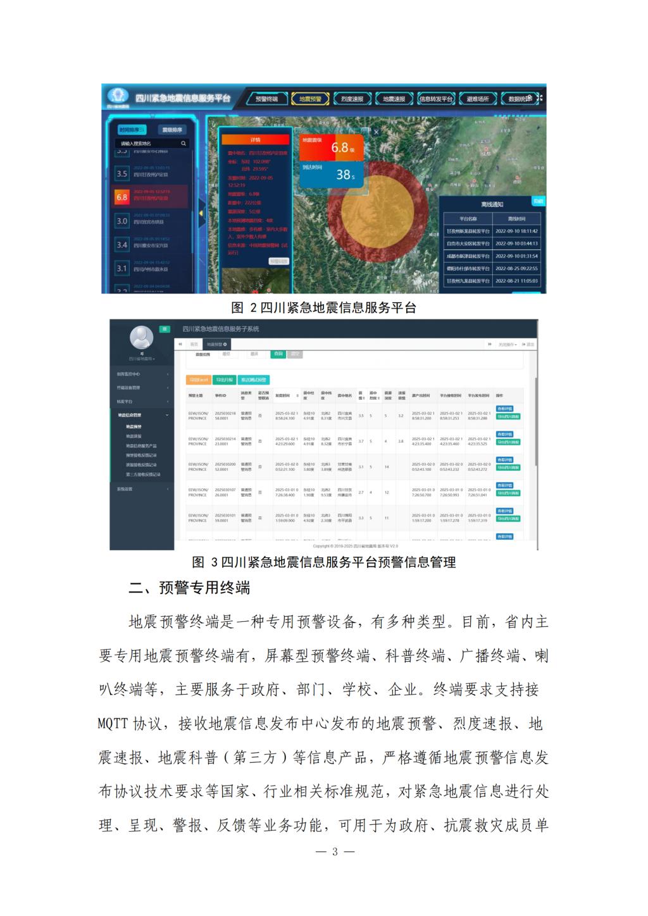Select the 3.1 magnitude earthquake list entry

151,268
